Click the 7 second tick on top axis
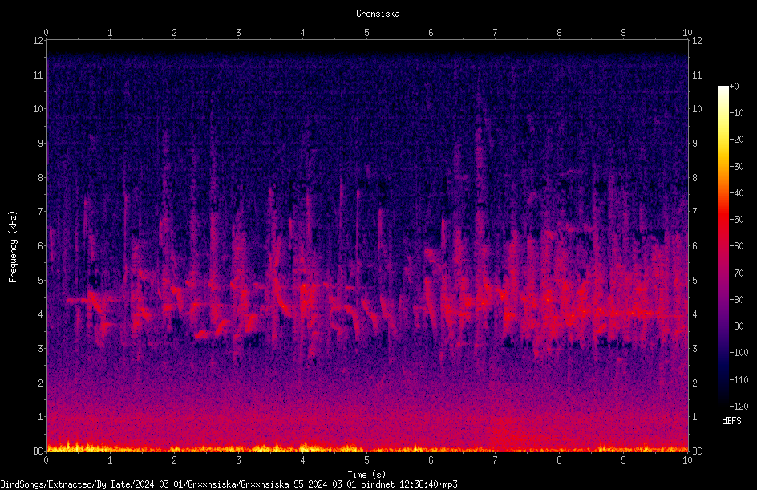 (x=495, y=33)
